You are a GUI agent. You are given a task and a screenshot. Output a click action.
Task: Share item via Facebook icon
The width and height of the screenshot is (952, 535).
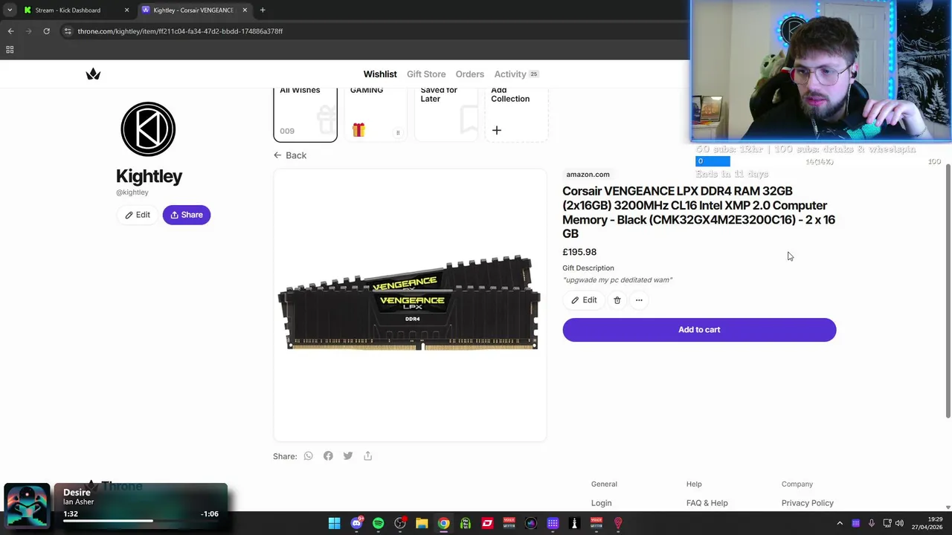pyautogui.click(x=328, y=456)
